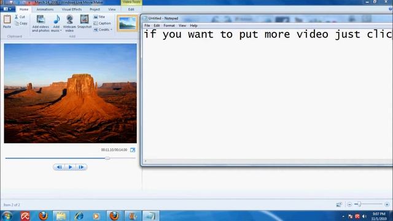Open the Windows Start menu
This screenshot has width=393, height=221.
(7, 216)
